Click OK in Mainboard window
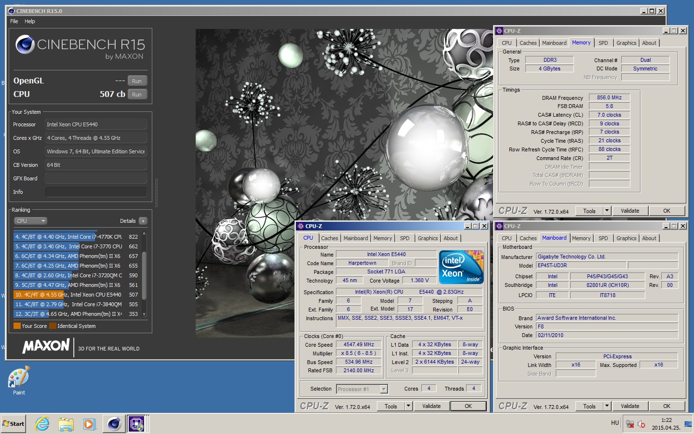This screenshot has width=694, height=434. 667,406
